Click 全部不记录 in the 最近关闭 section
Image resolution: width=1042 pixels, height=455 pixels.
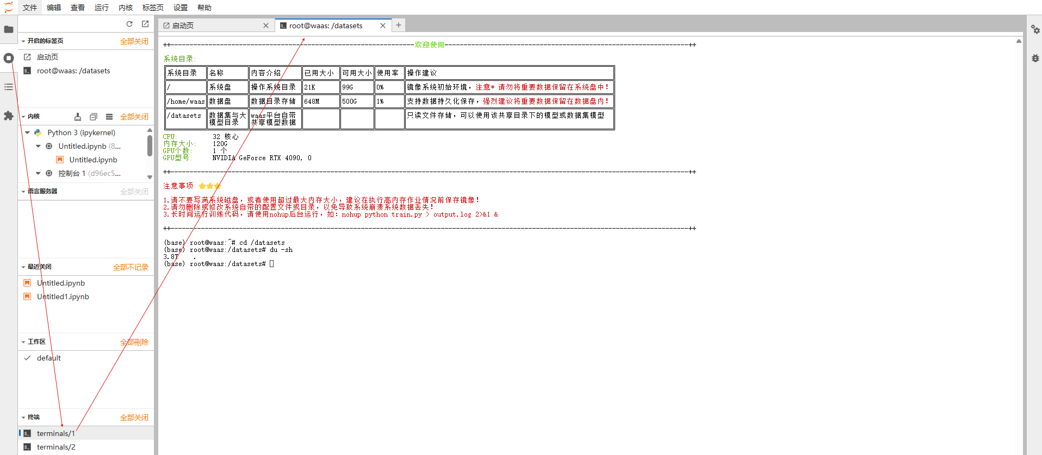point(131,267)
